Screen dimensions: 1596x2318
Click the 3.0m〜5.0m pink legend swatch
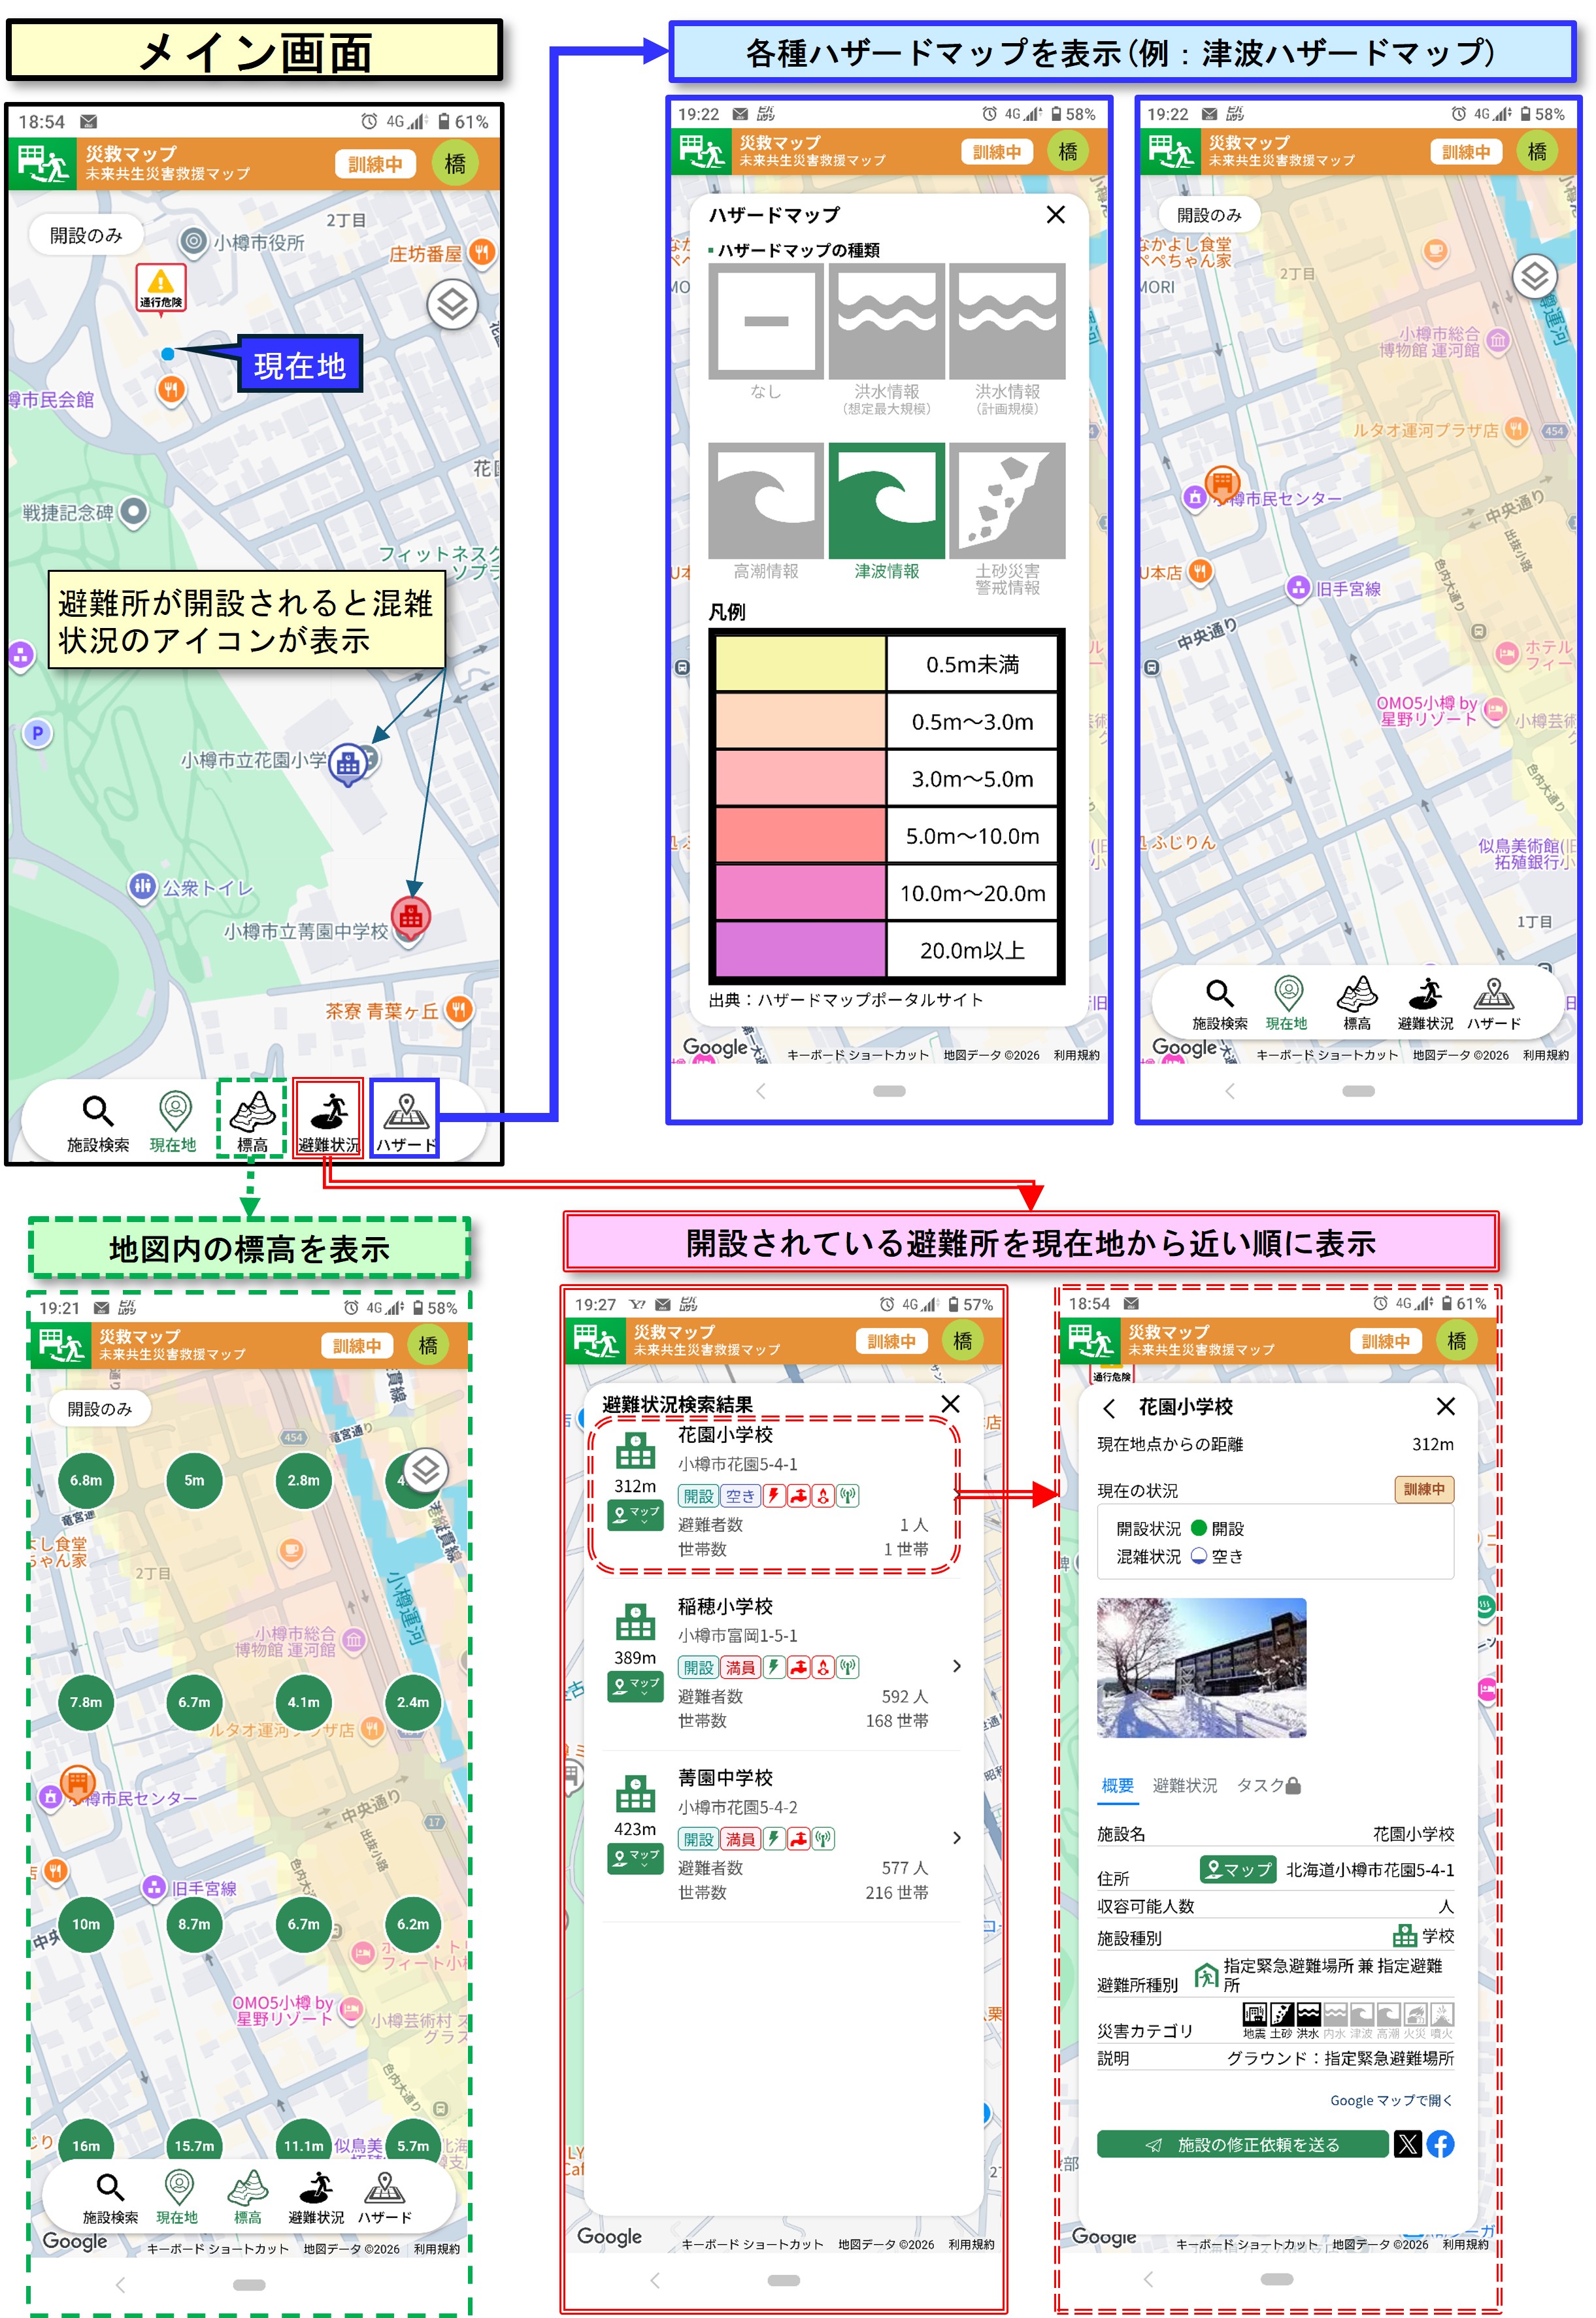coord(800,778)
